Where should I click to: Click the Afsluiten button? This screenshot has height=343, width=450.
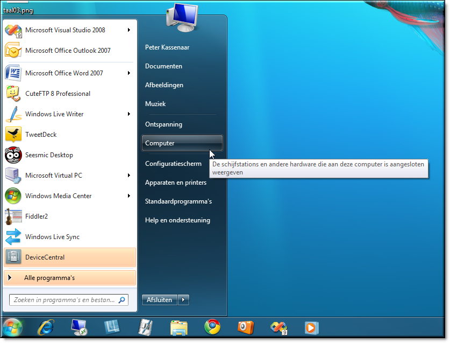tap(159, 300)
